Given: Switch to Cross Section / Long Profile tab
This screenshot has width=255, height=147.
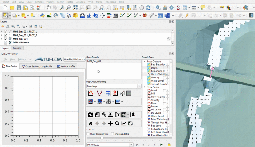Looking at the screenshot, I should point(37,66).
